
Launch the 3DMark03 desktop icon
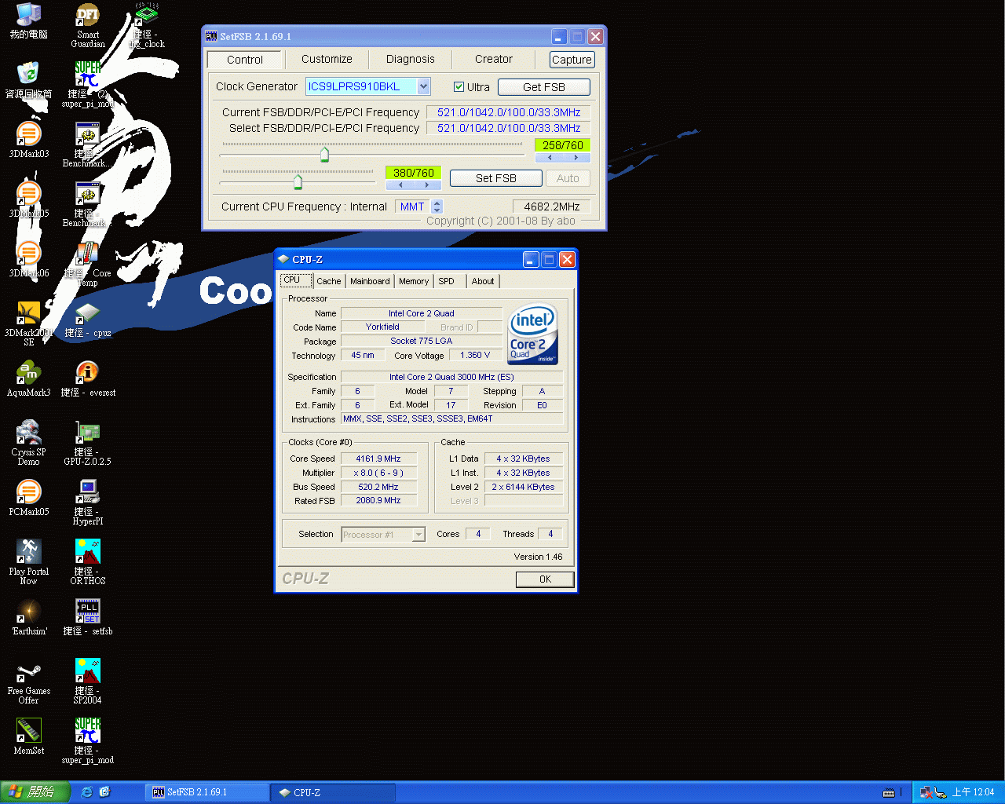(29, 140)
